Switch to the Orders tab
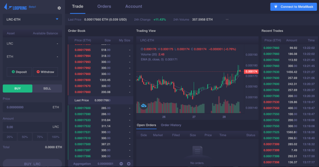Viewport: 319px width, 167px height. 104,6
